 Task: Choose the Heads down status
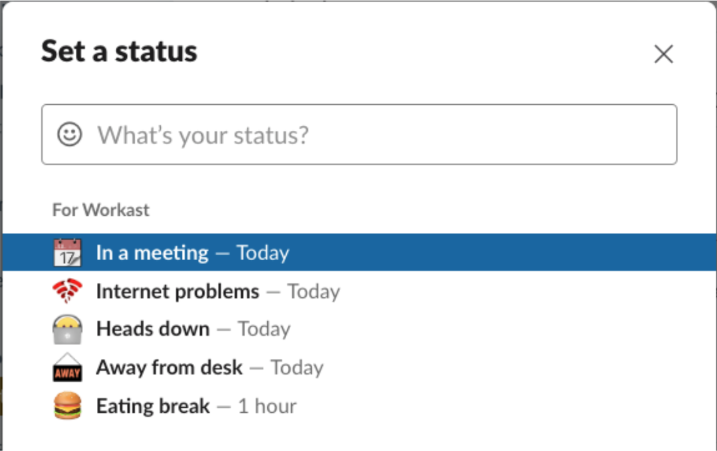click(x=153, y=329)
